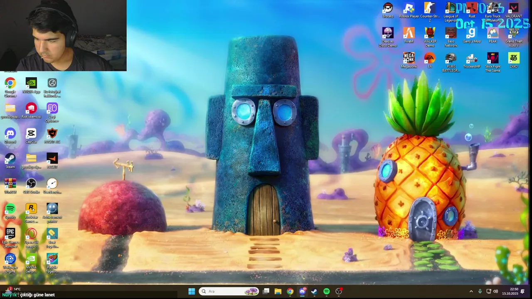Launch Garry's Mod from the desktop
This screenshot has width=532, height=299.
coord(472,36)
